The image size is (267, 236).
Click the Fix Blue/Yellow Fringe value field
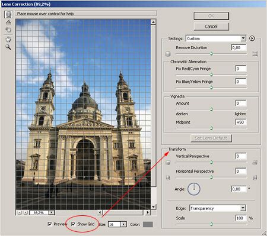(241, 82)
